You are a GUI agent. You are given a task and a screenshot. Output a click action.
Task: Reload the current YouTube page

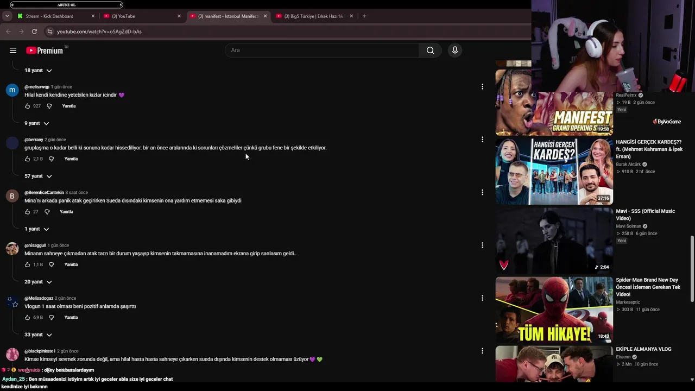pos(34,31)
